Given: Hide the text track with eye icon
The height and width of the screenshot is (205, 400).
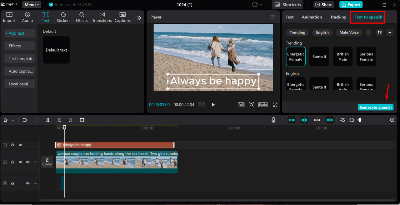Looking at the screenshot, I should 20,145.
